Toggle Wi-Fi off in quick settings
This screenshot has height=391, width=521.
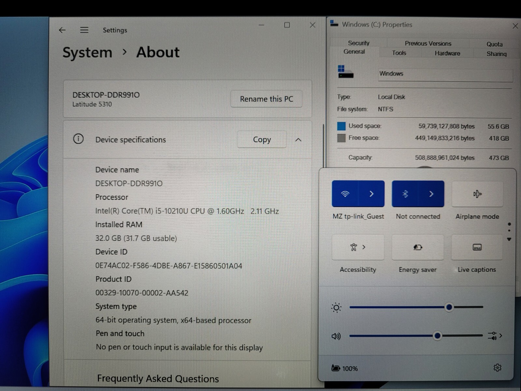(x=345, y=194)
